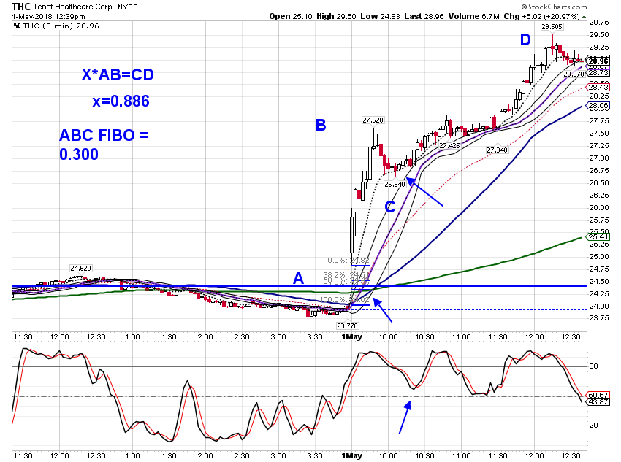The image size is (621, 462).
Task: Click the THC (3 min) 28.96 legend
Action: click(x=61, y=26)
